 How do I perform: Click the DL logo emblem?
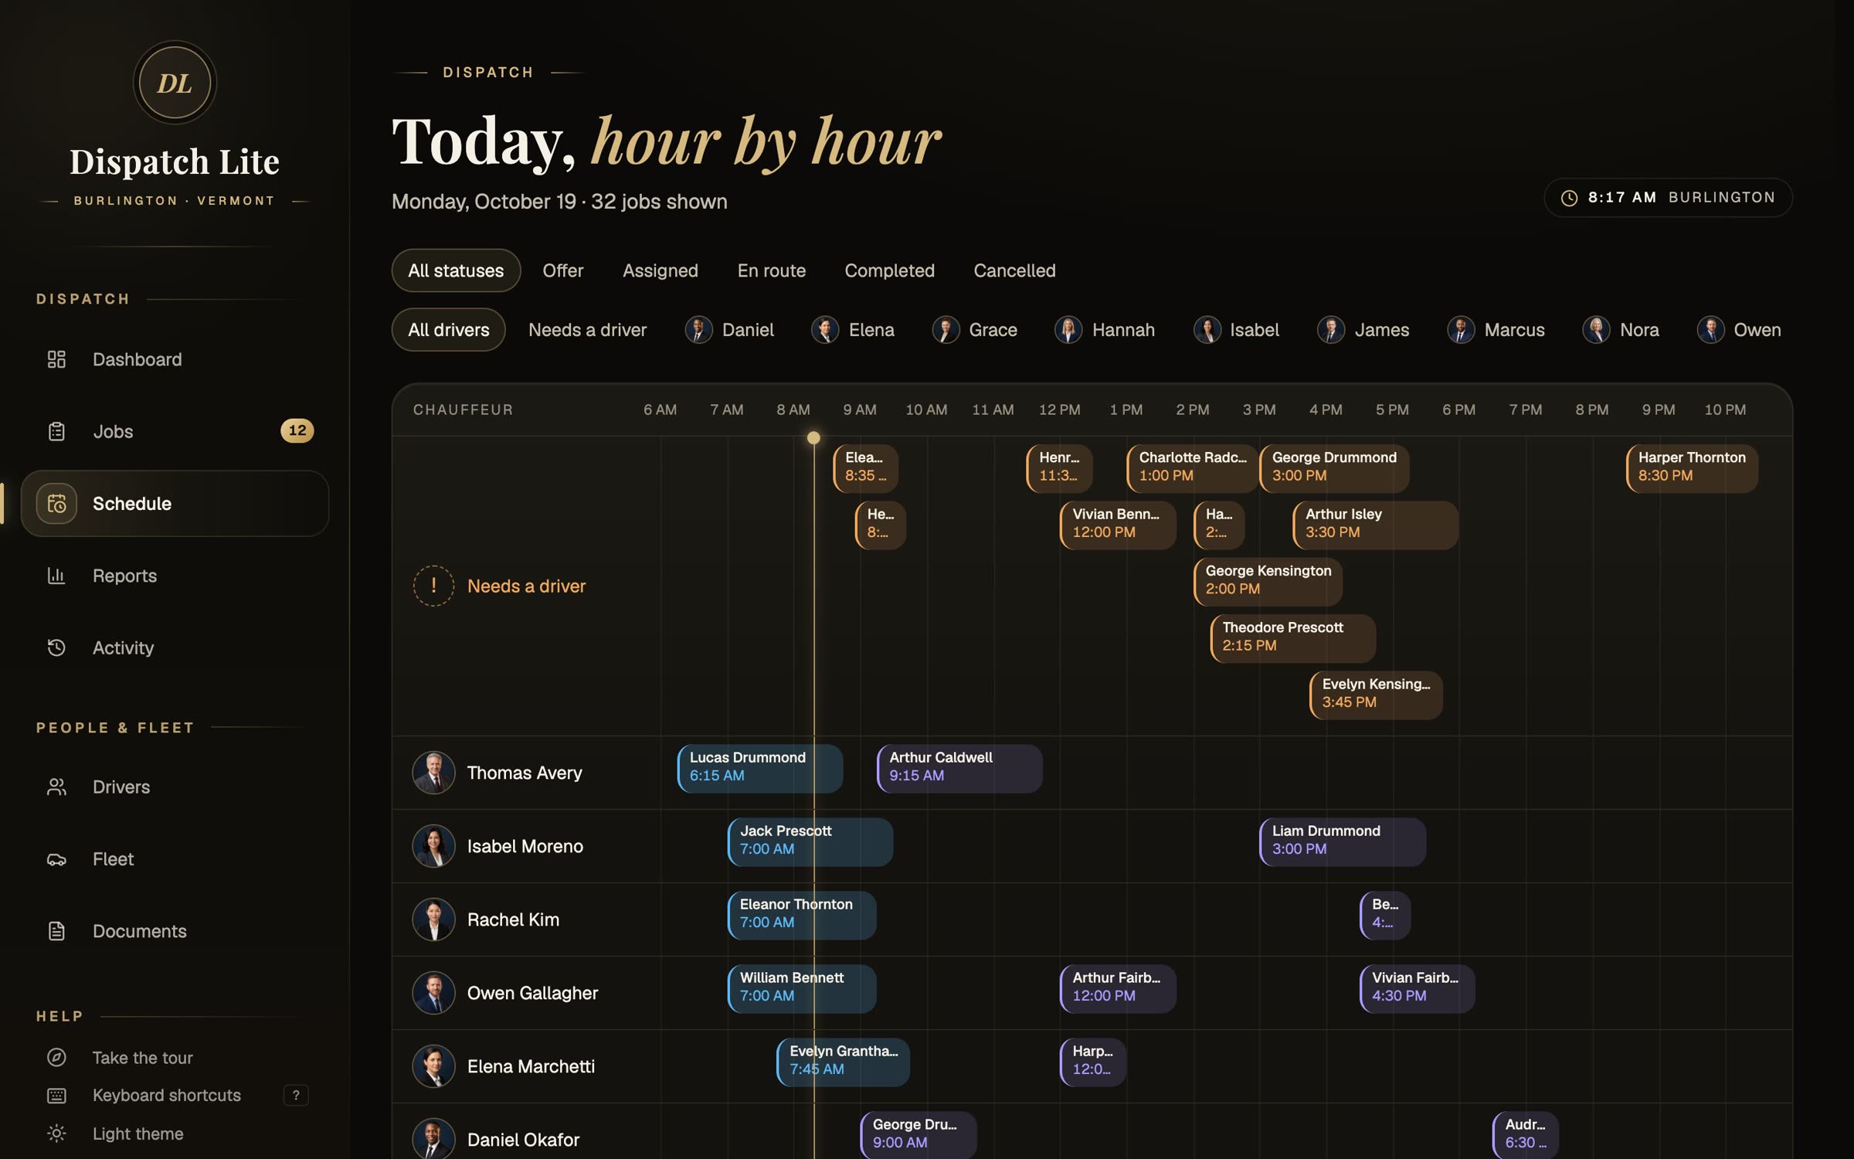[175, 83]
